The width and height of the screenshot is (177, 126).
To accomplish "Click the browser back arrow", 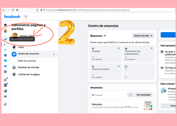I will (x=4, y=10).
